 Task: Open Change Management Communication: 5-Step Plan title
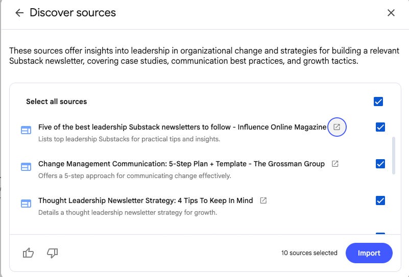pos(181,164)
